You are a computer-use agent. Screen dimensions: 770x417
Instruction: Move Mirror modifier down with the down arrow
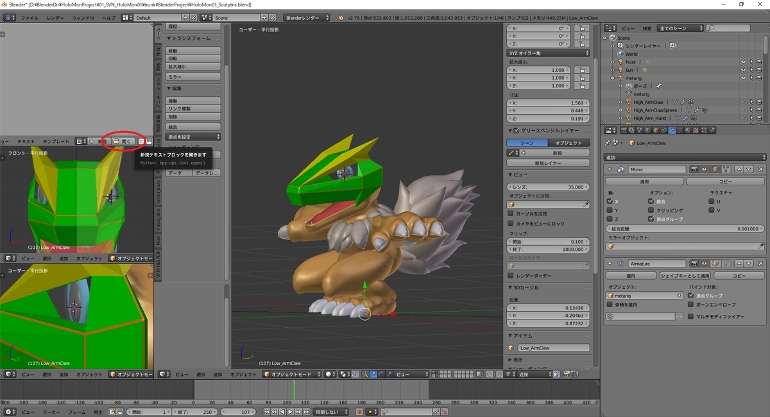click(x=748, y=169)
